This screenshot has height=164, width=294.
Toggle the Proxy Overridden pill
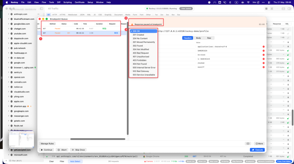[284, 161]
